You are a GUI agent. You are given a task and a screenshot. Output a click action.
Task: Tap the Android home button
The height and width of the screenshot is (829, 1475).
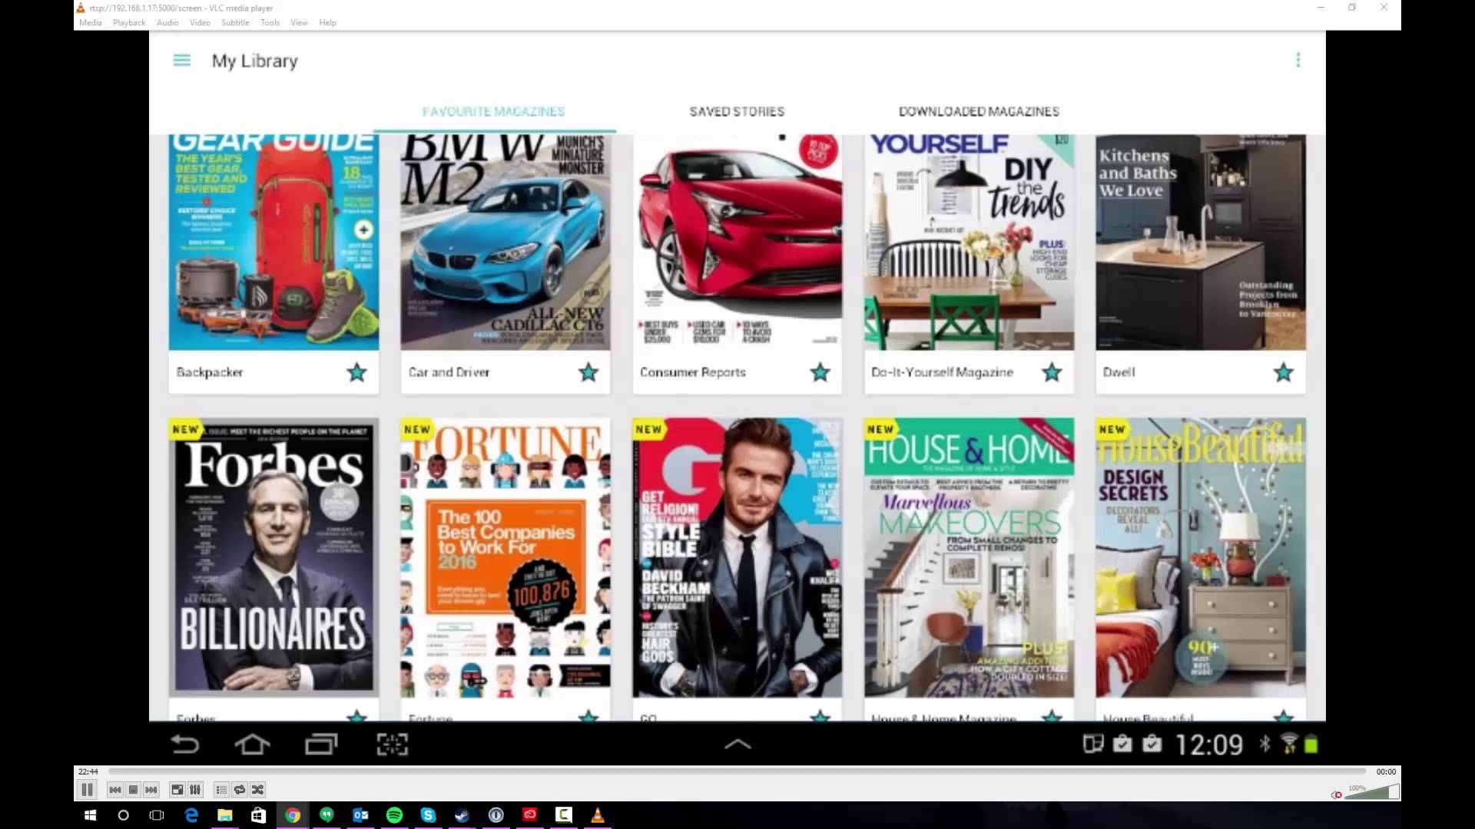[252, 745]
